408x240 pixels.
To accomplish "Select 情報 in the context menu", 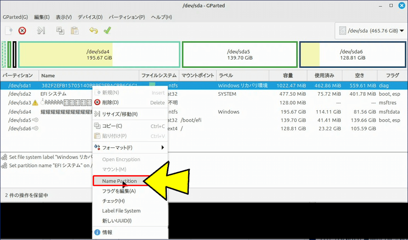I will [107, 232].
